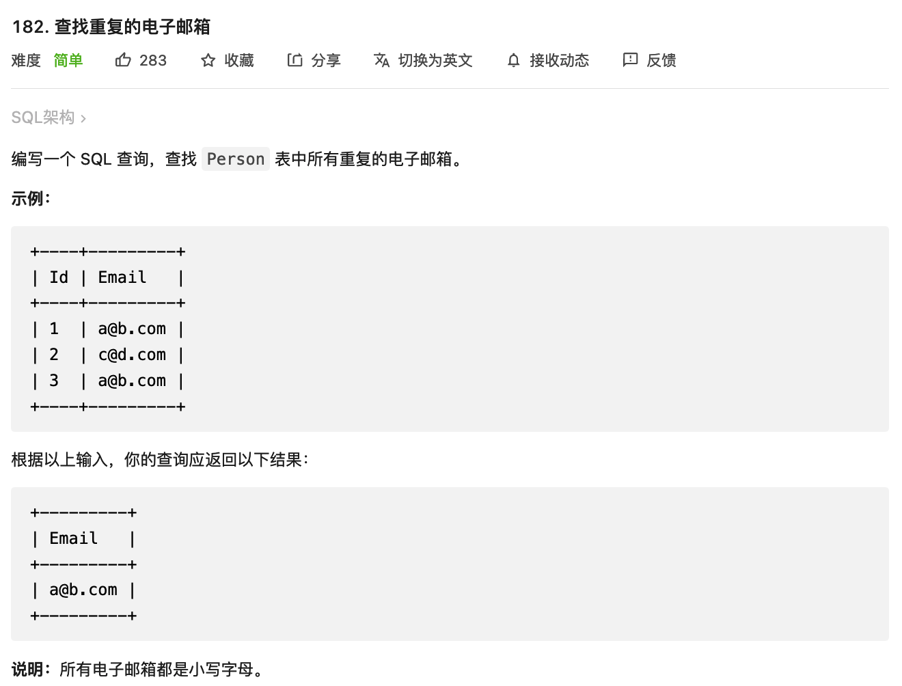902x686 pixels.
Task: Click the example input table code block
Action: (x=450, y=329)
